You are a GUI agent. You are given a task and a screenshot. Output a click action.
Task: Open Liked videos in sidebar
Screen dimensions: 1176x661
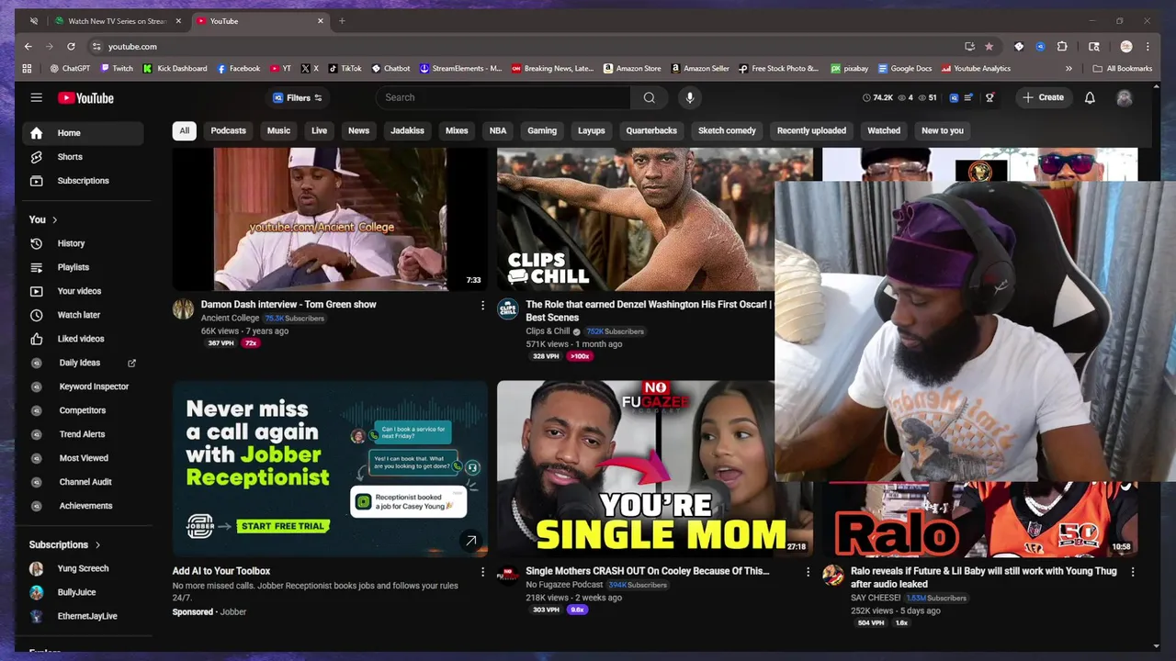click(x=83, y=339)
